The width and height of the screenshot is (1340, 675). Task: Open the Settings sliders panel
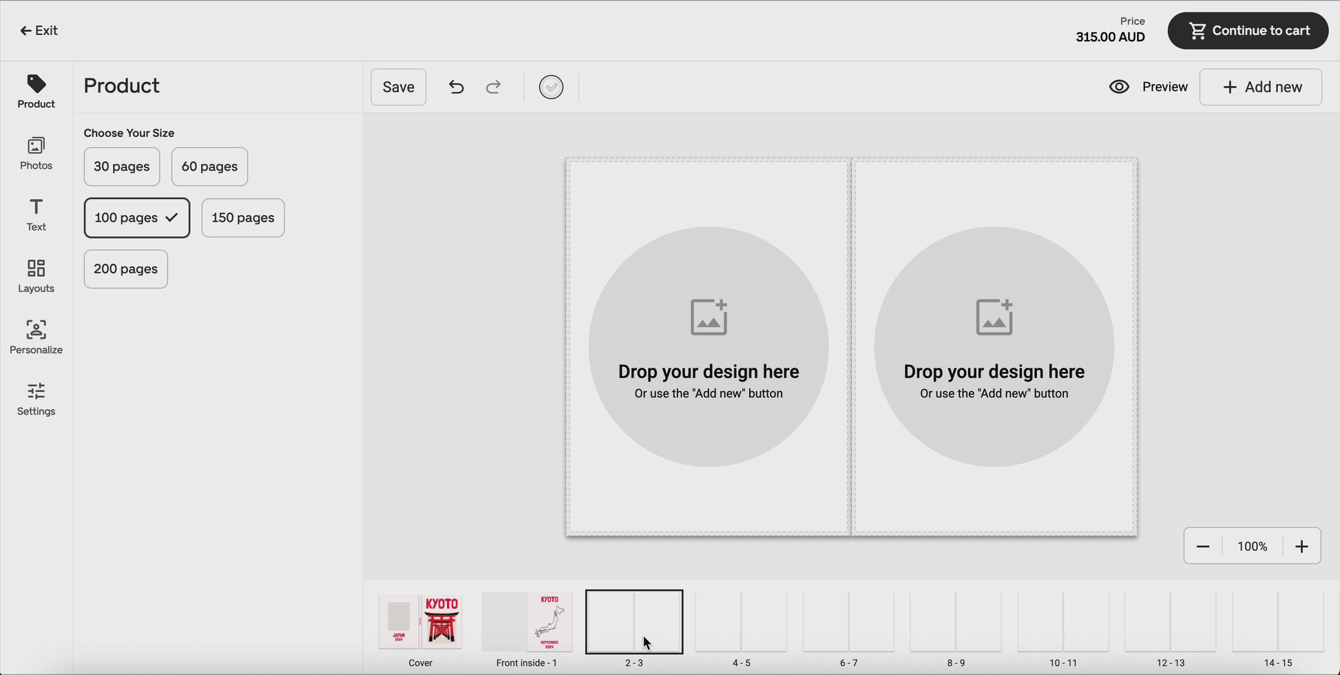point(36,399)
